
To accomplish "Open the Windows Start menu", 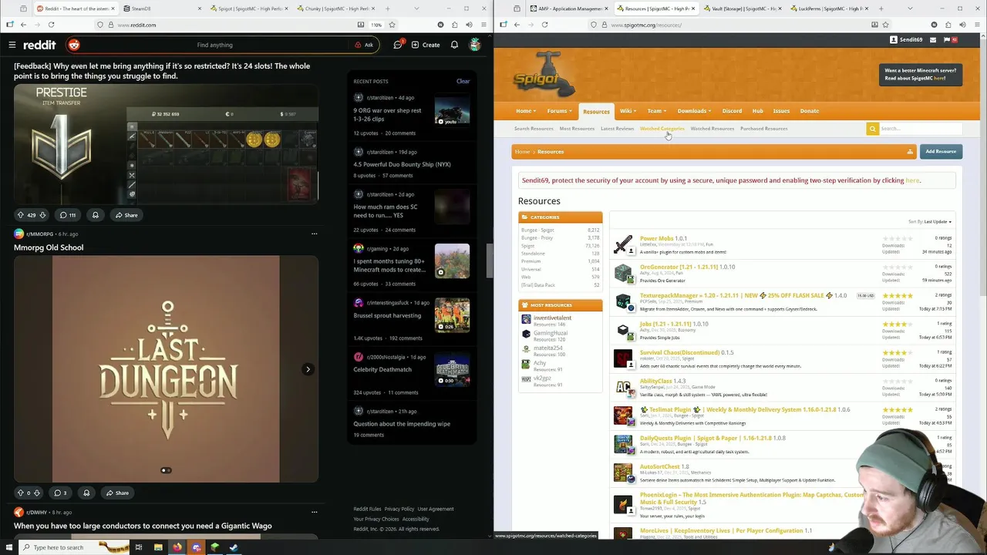I will [x=8, y=547].
